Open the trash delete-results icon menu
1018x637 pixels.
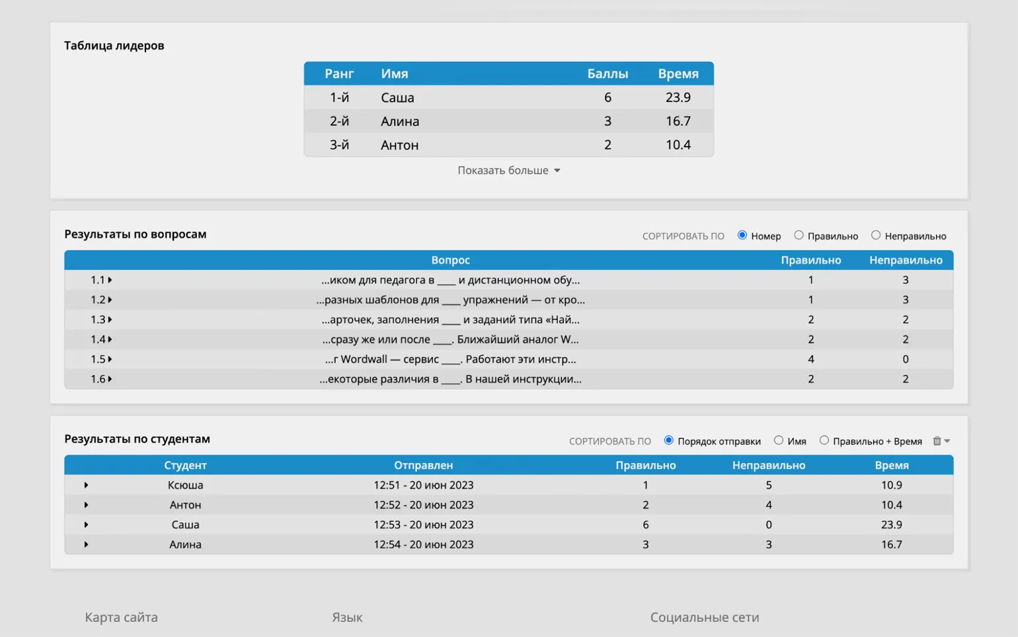pos(940,441)
